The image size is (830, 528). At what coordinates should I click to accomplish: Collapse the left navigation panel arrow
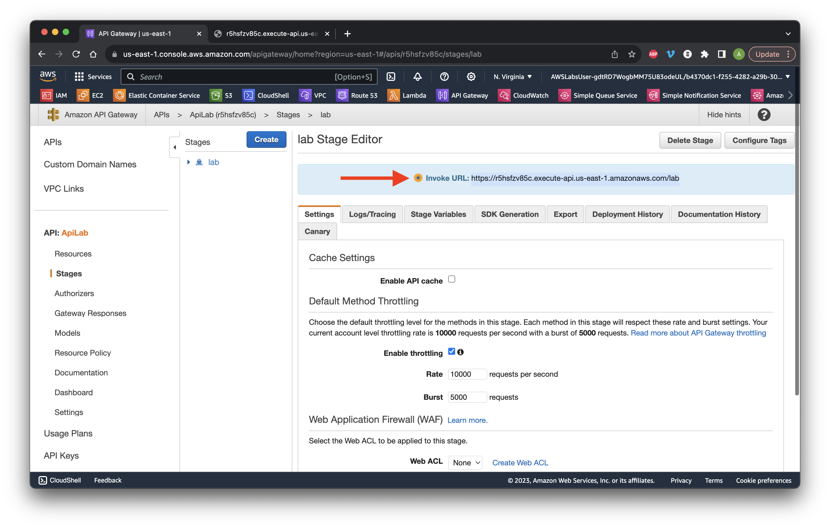coord(175,147)
